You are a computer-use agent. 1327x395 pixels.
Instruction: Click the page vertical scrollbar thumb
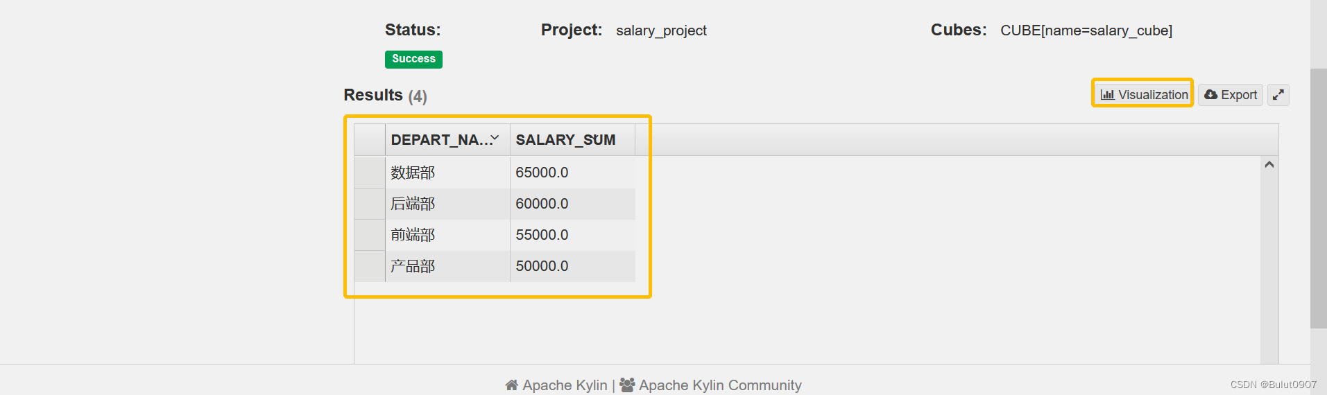point(1319,198)
